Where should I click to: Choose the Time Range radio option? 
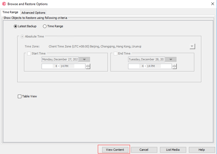pos(45,26)
